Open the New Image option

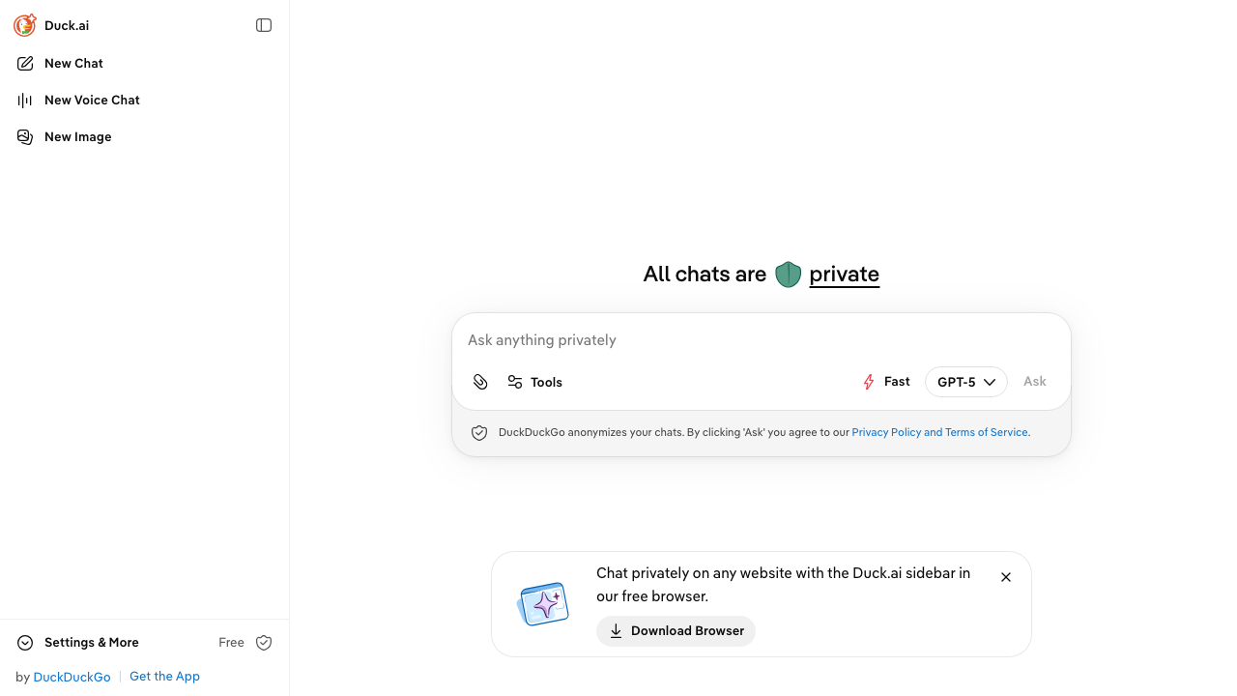(144, 136)
